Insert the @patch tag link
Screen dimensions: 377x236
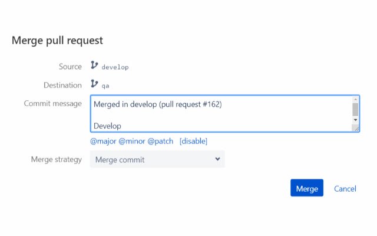(160, 141)
